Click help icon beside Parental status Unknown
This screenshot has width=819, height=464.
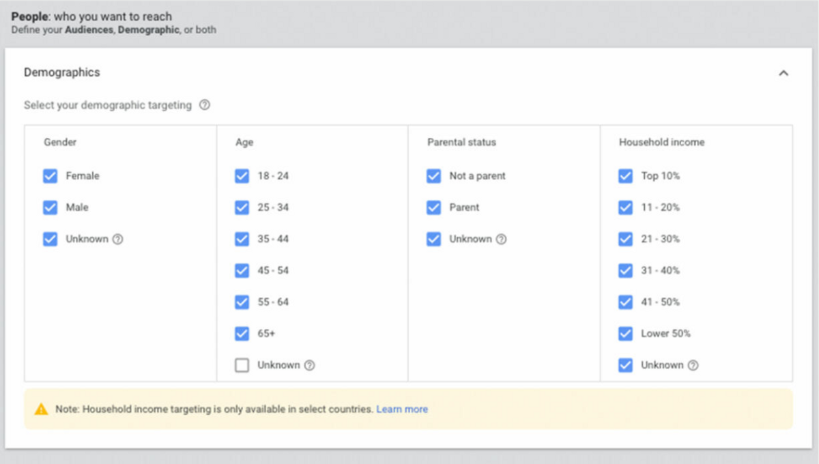click(501, 240)
